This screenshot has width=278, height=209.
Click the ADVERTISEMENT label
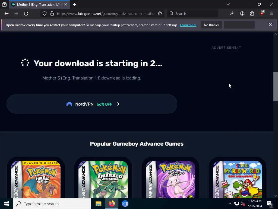pos(226,48)
